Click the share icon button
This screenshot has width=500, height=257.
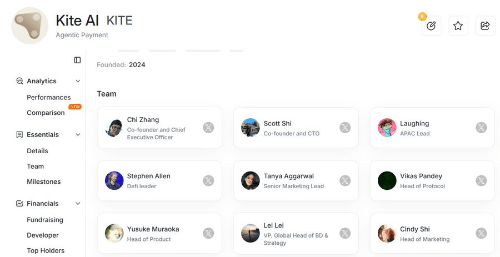[485, 26]
